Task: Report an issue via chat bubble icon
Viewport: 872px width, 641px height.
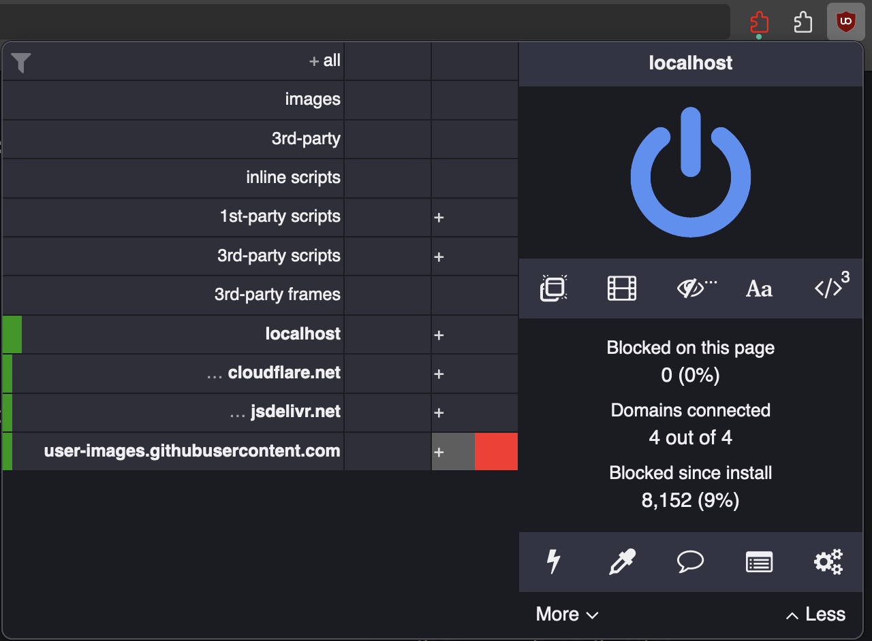Action: tap(690, 562)
